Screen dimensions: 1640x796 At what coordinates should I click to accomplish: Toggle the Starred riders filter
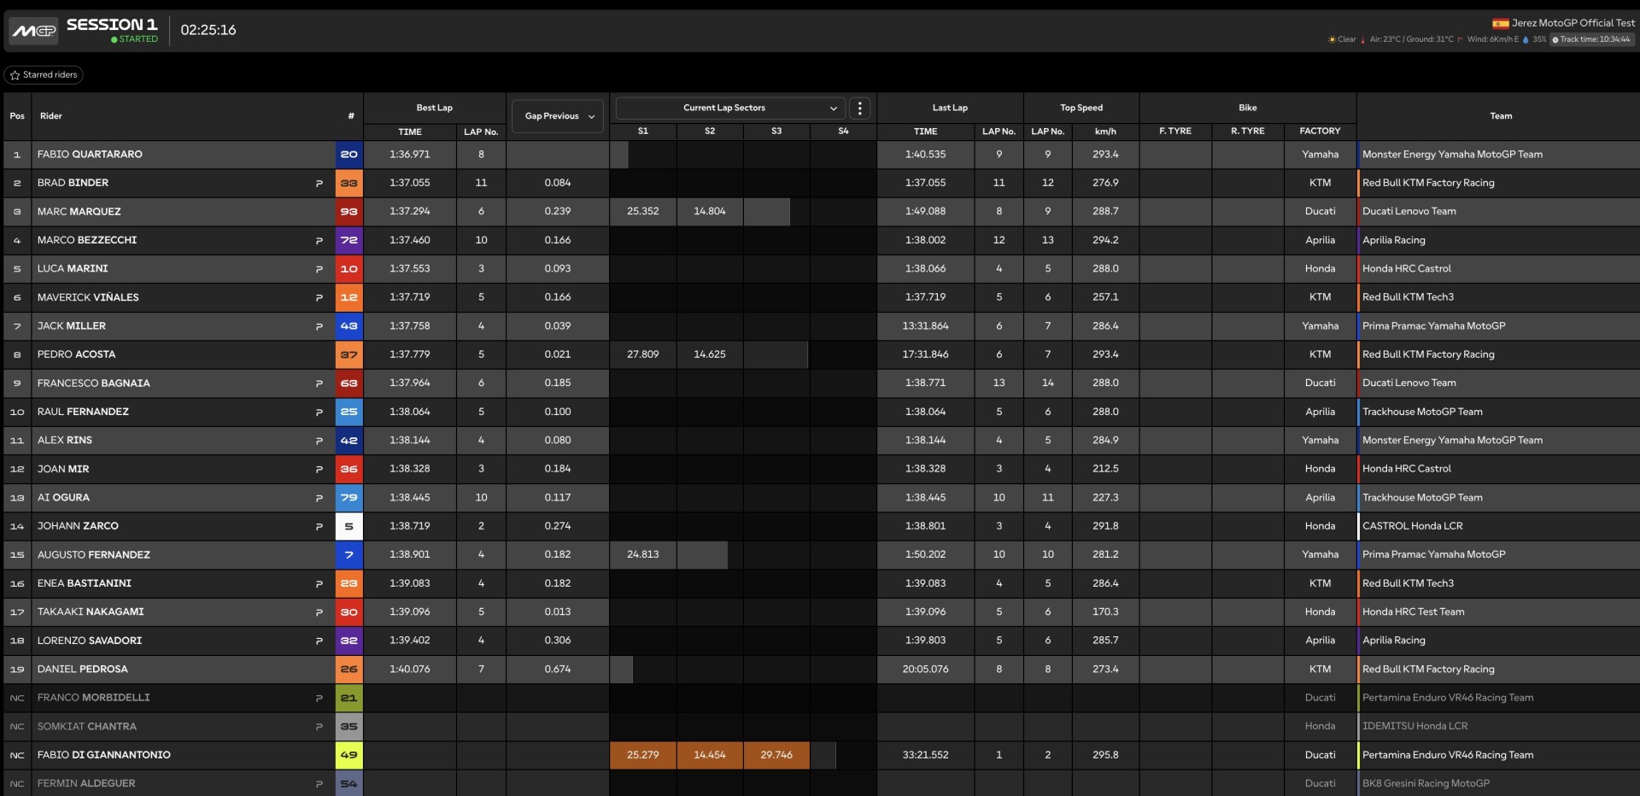[44, 75]
